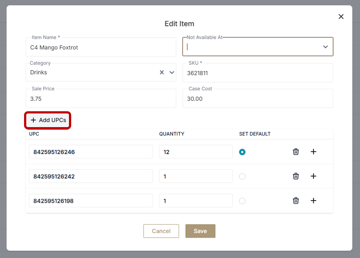Cancel editing the item

(161, 231)
